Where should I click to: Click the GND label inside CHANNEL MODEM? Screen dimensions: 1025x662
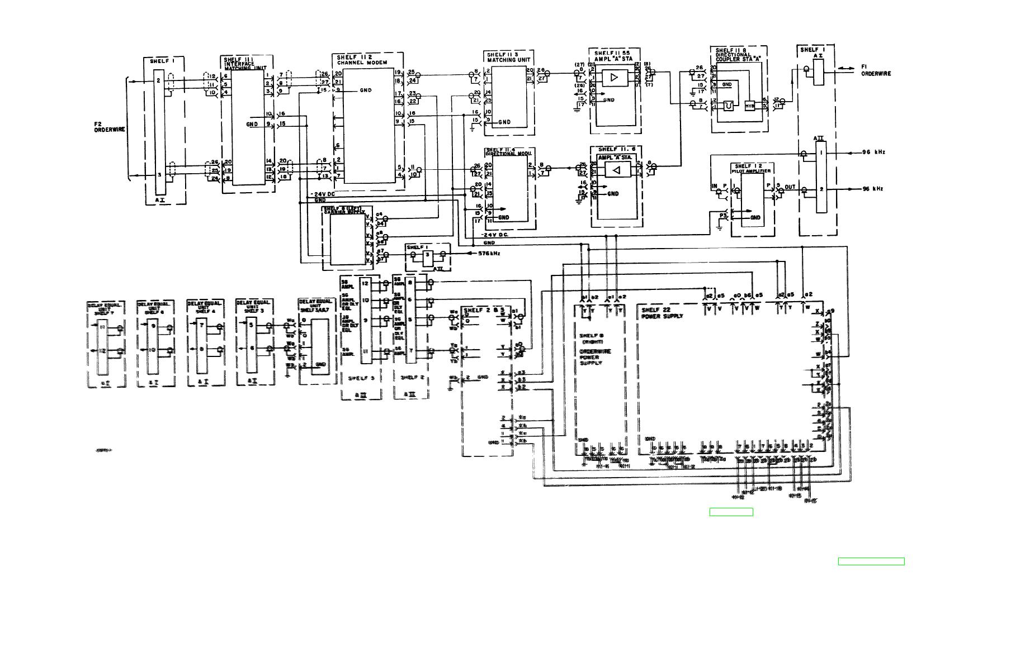click(x=366, y=90)
